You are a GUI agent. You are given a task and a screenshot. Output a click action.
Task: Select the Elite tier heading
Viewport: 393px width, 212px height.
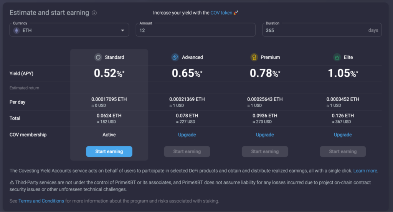(x=348, y=58)
